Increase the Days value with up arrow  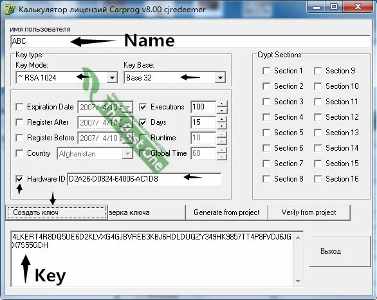pos(222,119)
